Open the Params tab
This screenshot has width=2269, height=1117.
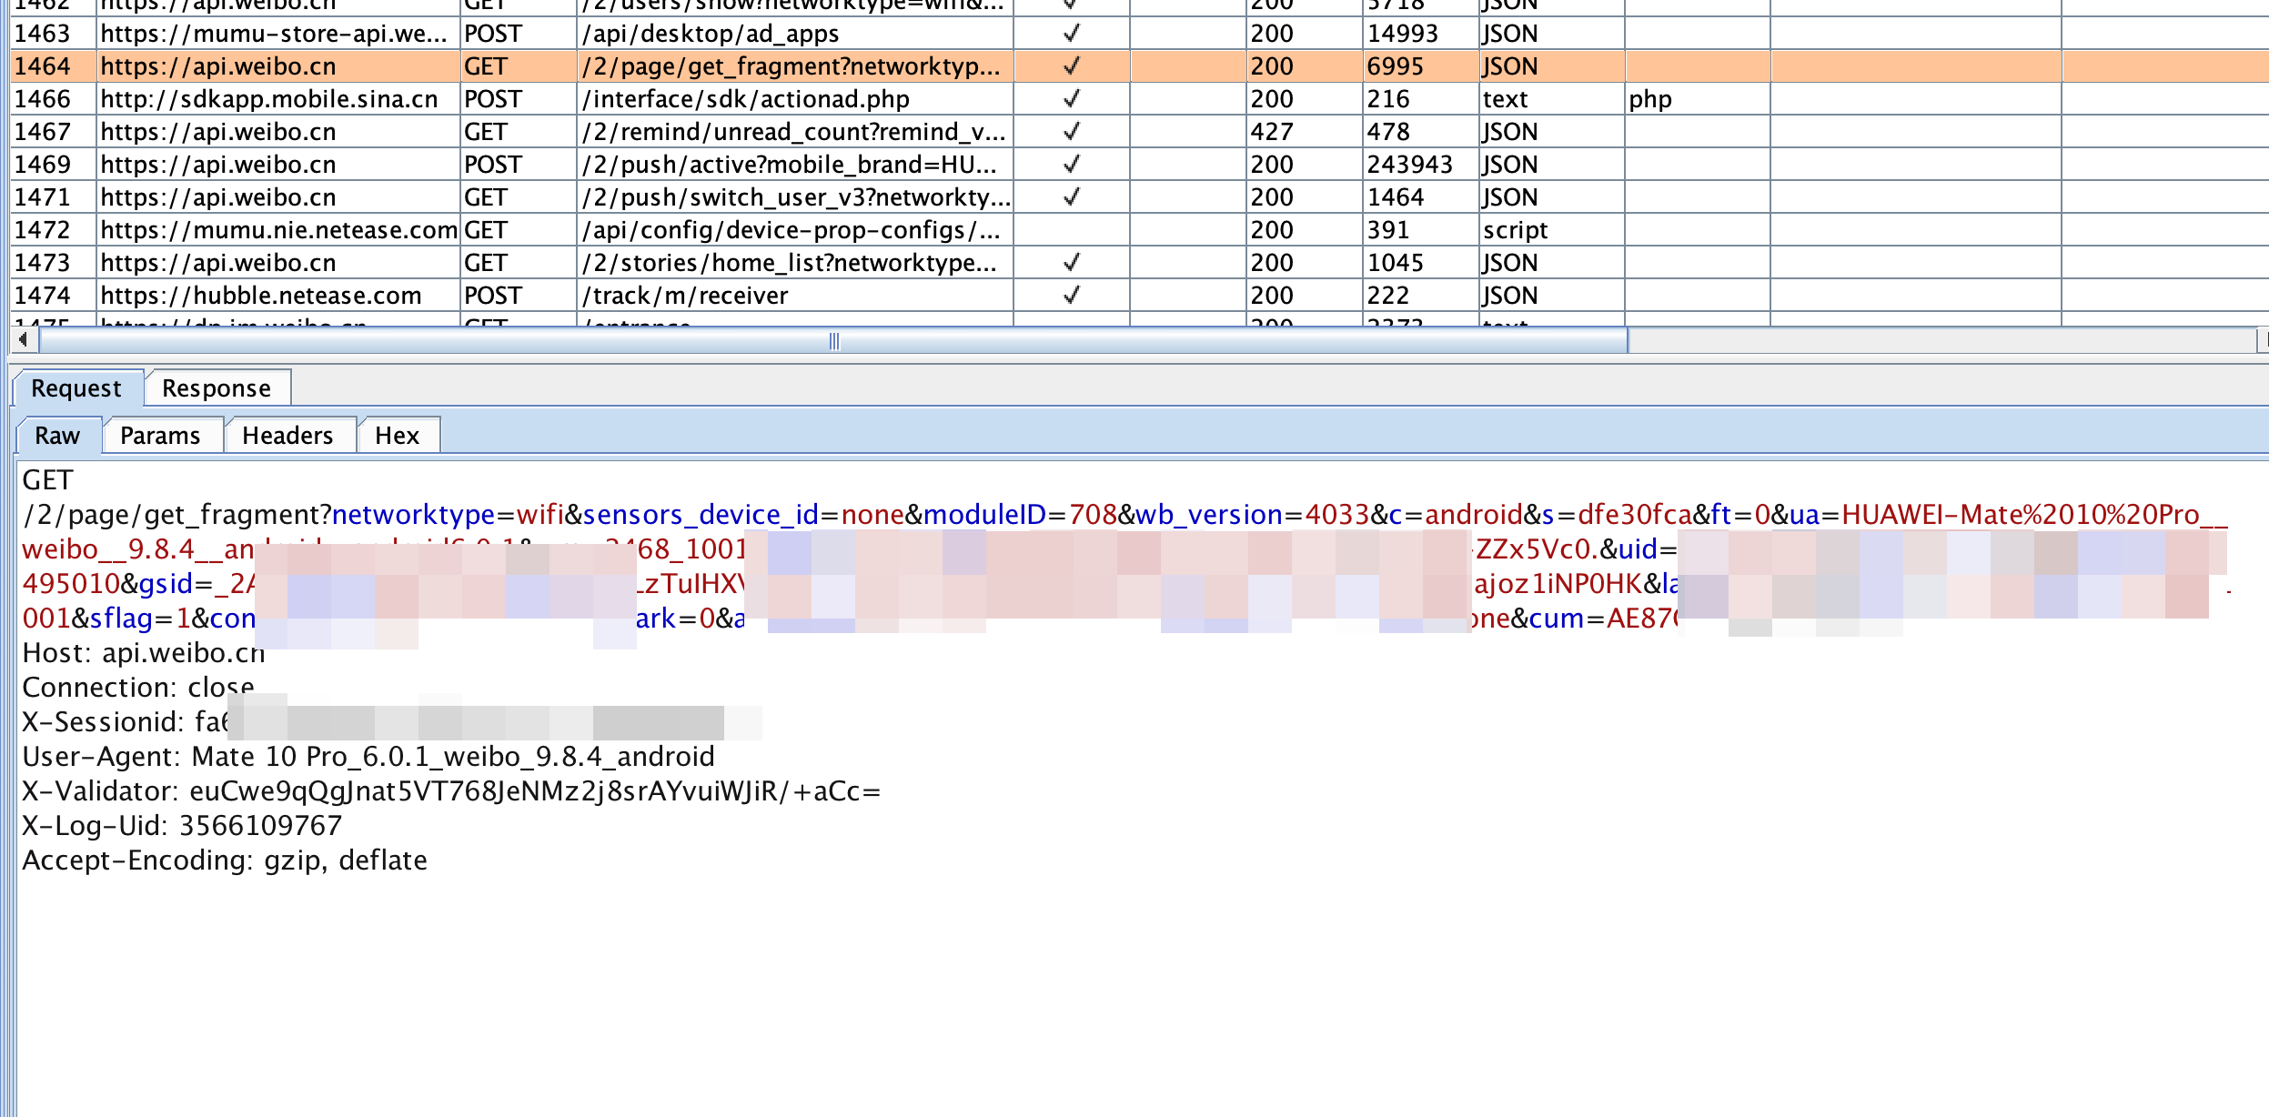[x=160, y=436]
